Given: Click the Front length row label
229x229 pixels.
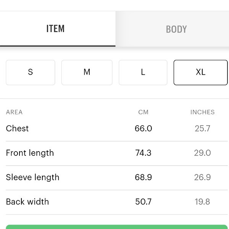Looking at the screenshot, I should tap(30, 153).
